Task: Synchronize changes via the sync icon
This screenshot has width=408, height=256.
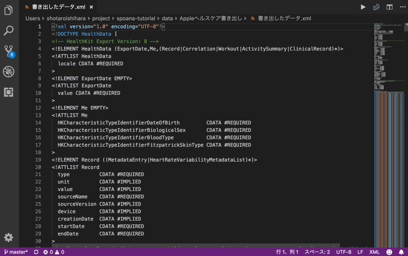Action: (x=36, y=252)
